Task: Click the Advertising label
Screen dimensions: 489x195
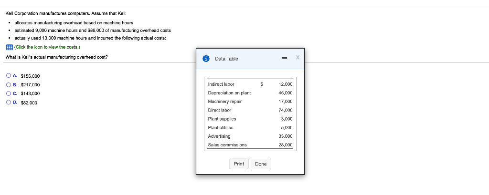Action: (x=219, y=136)
